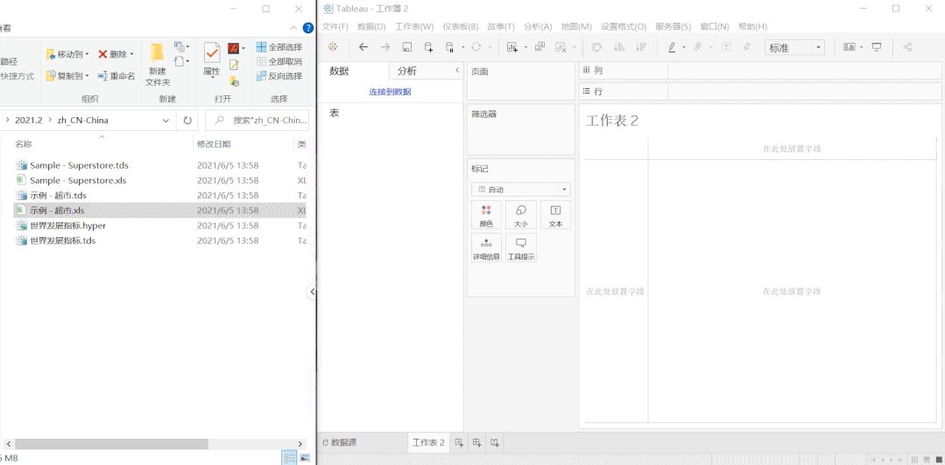Click the Tableau start page logo icon
The width and height of the screenshot is (945, 465).
(x=333, y=47)
